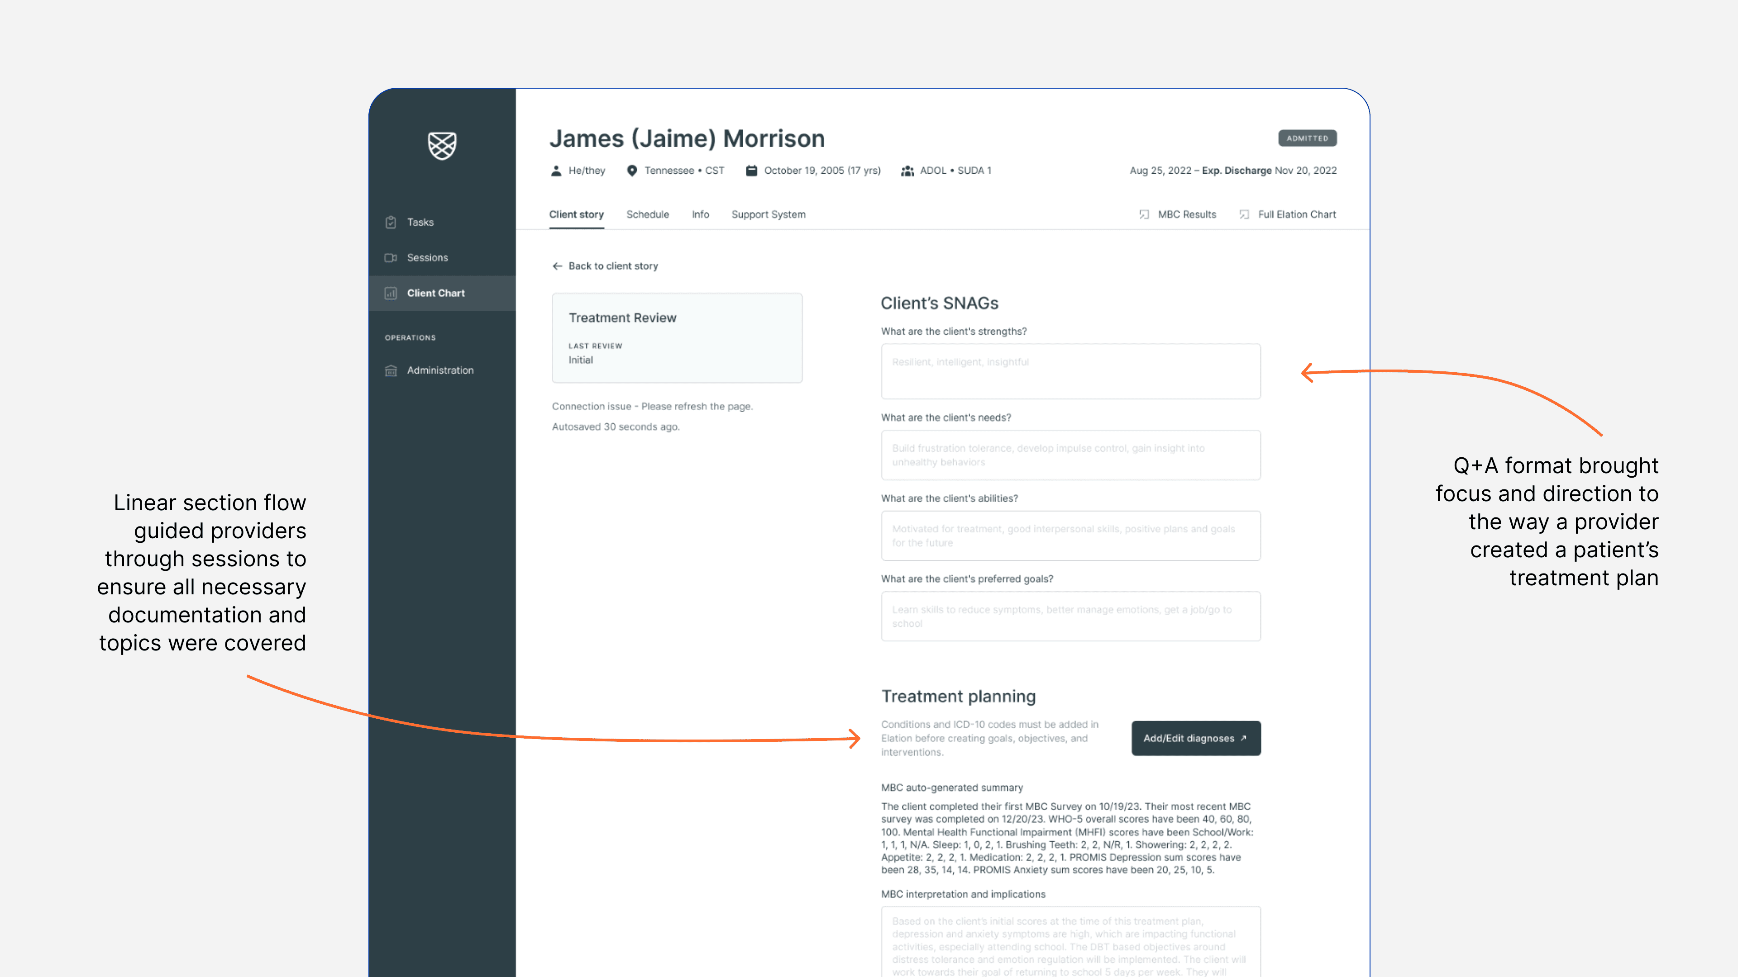Click the MBC Results external-link icon
The image size is (1738, 977).
click(1144, 214)
